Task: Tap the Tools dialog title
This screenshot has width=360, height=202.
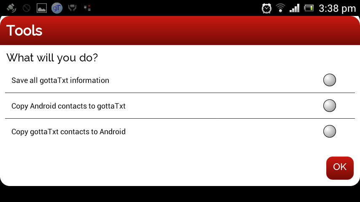Action: tap(24, 30)
